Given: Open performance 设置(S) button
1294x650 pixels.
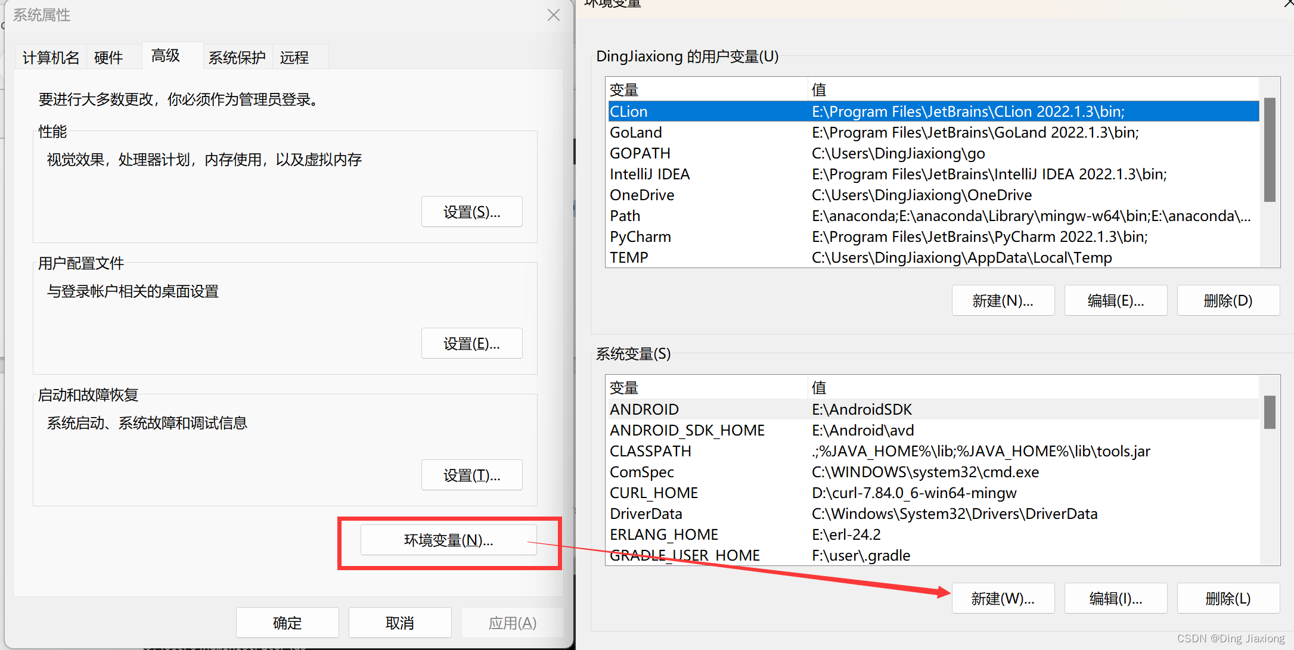Looking at the screenshot, I should tap(471, 212).
